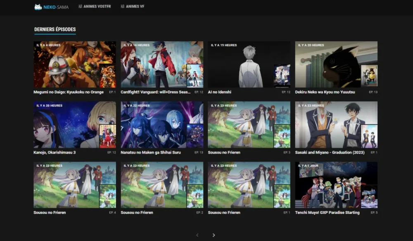Click the Sousou no Frieren title beside EP. 4

point(50,213)
